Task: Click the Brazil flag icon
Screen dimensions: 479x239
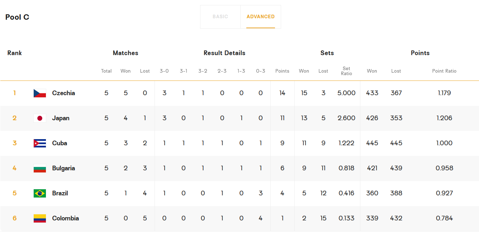Action: point(40,193)
